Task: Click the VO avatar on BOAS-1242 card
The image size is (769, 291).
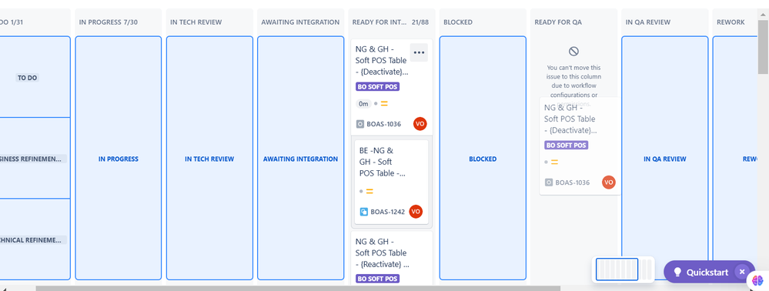Action: pos(416,212)
